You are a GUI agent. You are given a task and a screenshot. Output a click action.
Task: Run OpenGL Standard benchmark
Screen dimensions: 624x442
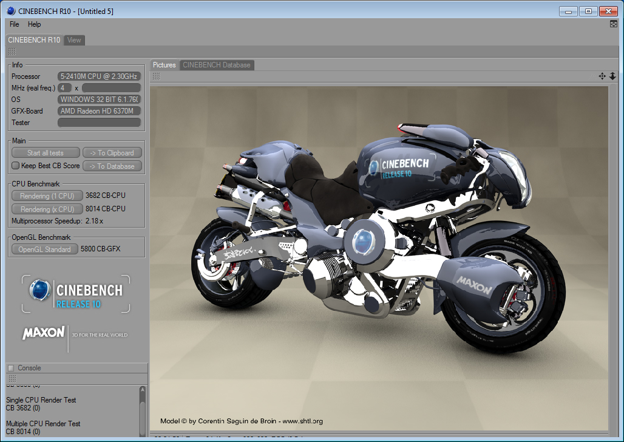coord(44,250)
